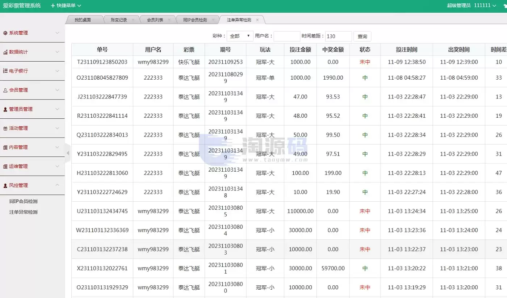Switch to the 同IP会员检测 tab
Viewport: 507px width, 298px height.
pyautogui.click(x=195, y=20)
